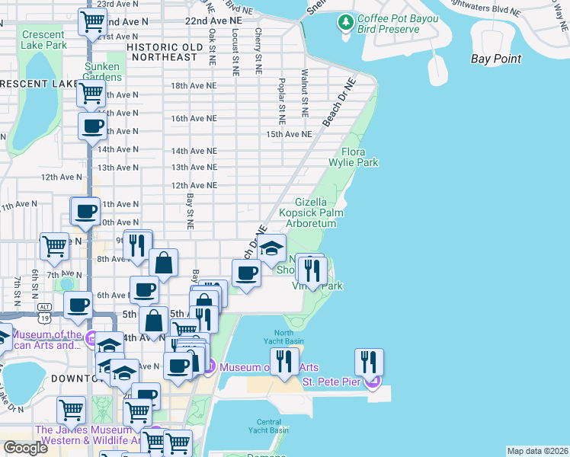The image size is (570, 457).
Task: Click the graduation cap marker on Beach Dr NE
Action: (x=271, y=251)
